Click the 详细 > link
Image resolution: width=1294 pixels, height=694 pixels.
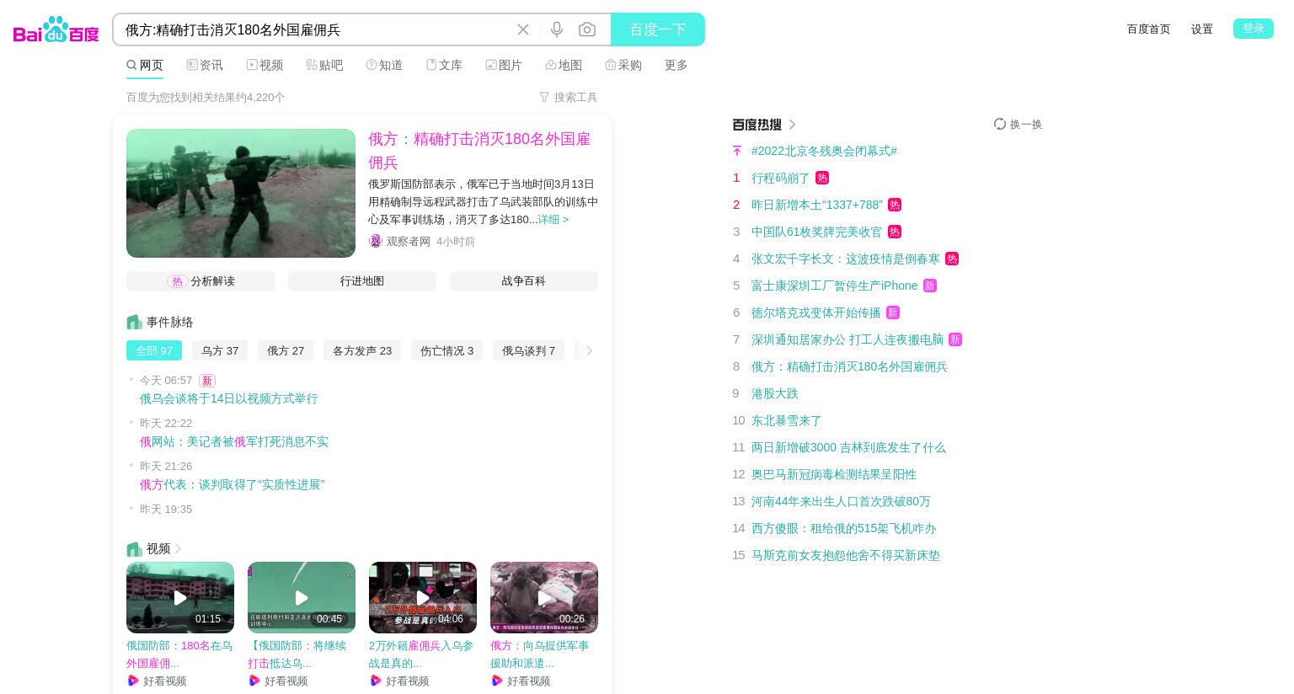(x=553, y=219)
